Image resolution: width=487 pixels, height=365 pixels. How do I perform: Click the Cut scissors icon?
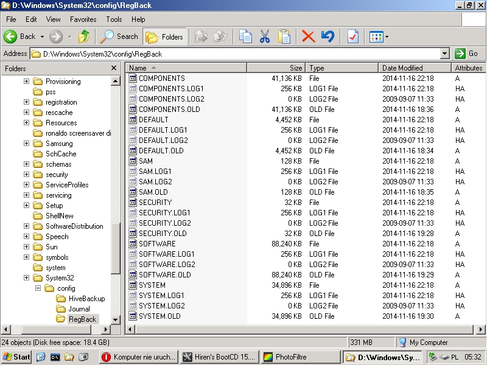coord(265,36)
